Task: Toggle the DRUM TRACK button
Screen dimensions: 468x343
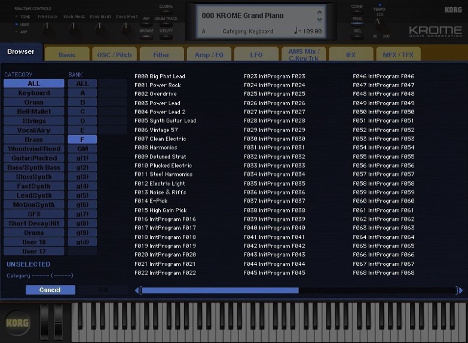Action: pyautogui.click(x=166, y=24)
